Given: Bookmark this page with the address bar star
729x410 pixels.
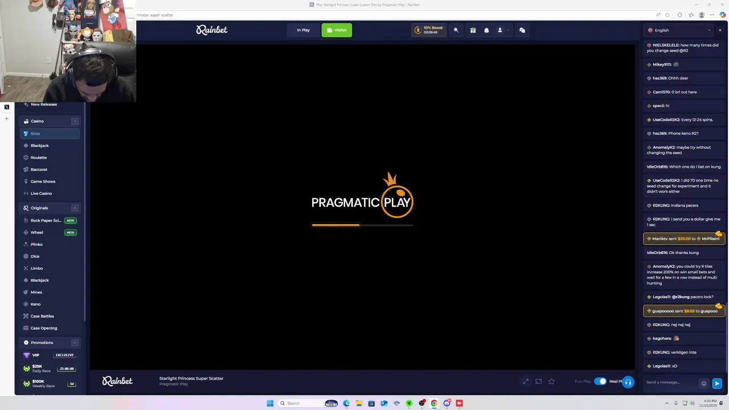Looking at the screenshot, I should click(x=667, y=15).
